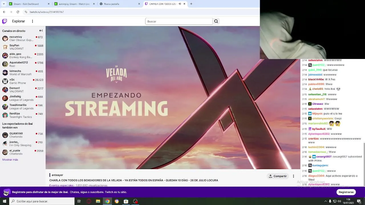Click the Twitch logo home icon
The height and width of the screenshot is (205, 365).
coord(5,21)
